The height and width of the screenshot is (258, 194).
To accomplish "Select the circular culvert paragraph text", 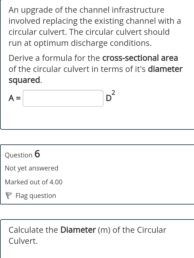I will click(95, 26).
